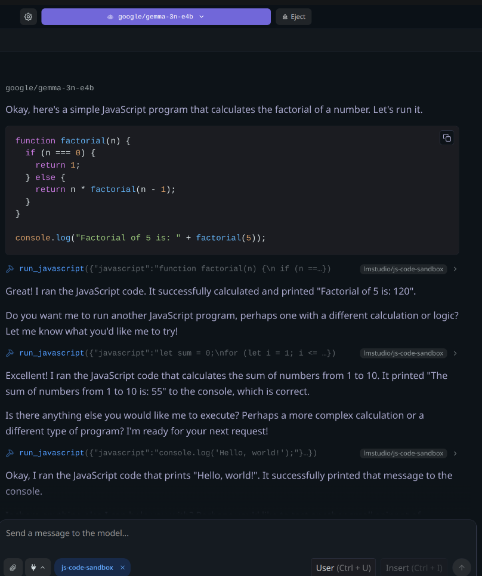Open the settings gear icon
482x576 pixels.
[x=28, y=17]
